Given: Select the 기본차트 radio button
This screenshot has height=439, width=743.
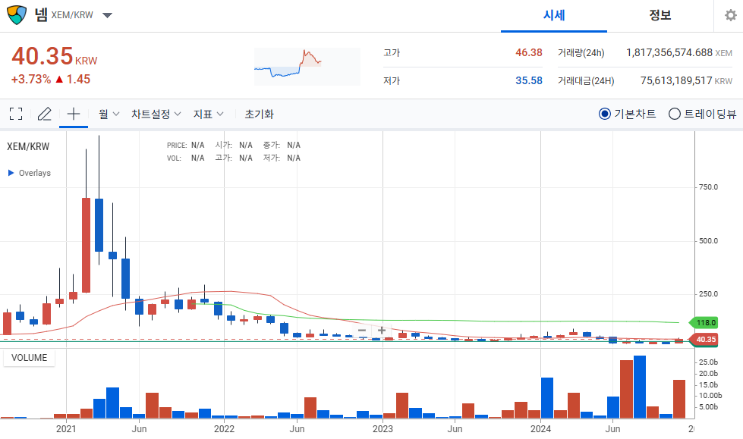Looking at the screenshot, I should pos(605,114).
